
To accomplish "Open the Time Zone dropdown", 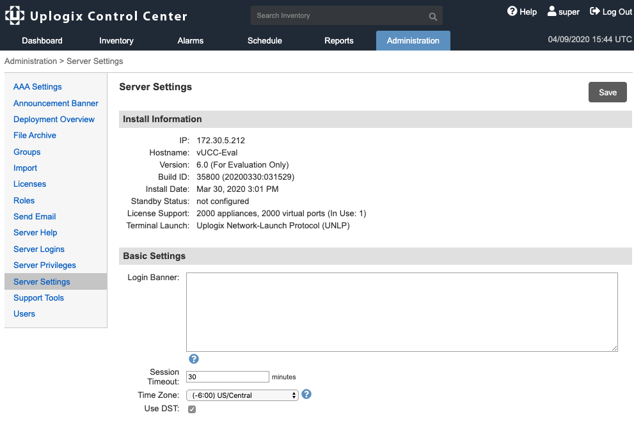I will (242, 395).
